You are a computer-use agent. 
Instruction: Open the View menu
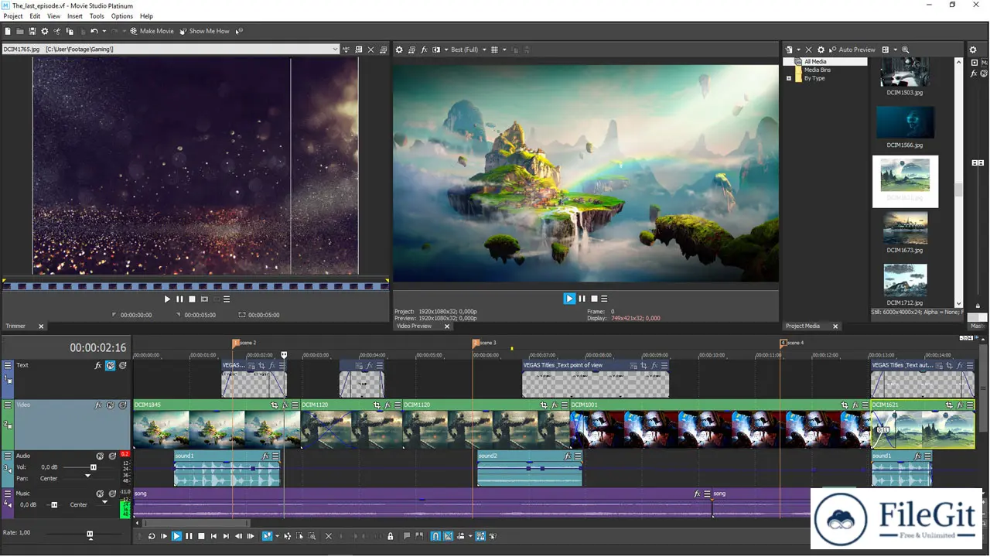53,15
